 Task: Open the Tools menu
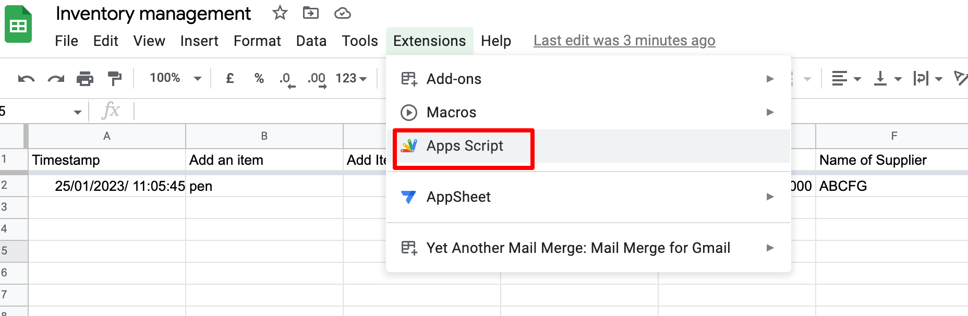(x=360, y=41)
